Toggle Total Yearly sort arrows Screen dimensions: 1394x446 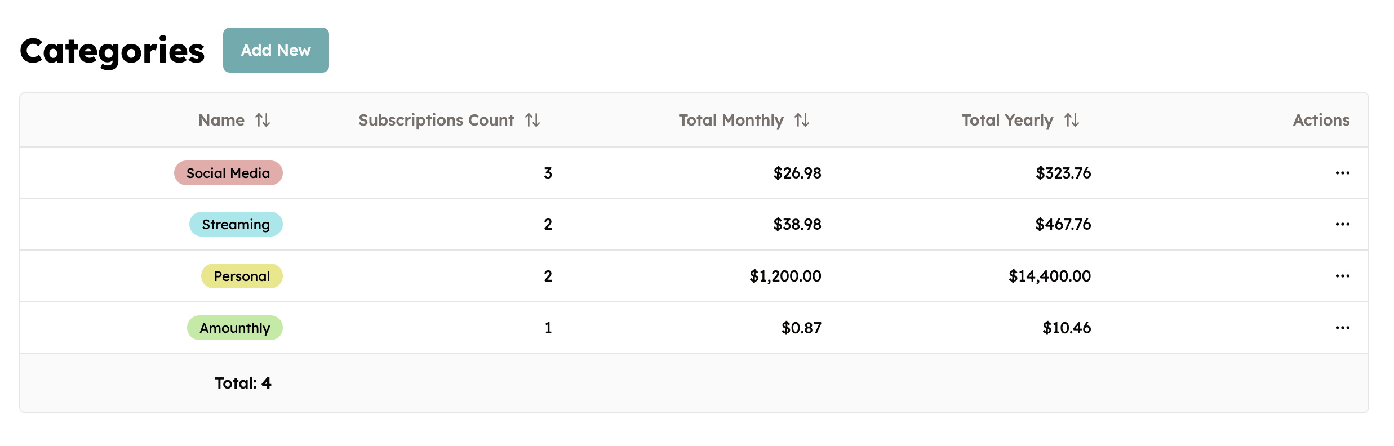point(1072,120)
